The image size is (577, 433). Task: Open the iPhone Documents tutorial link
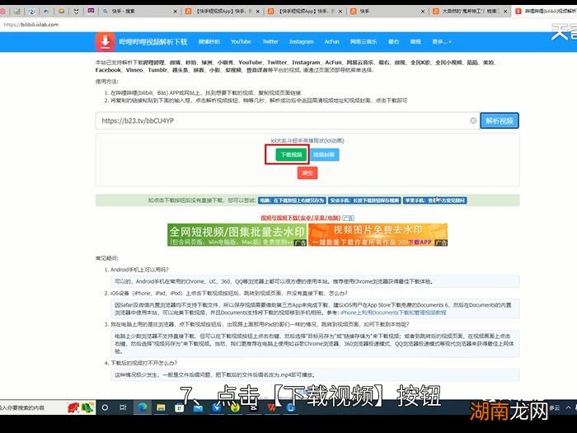pos(393,313)
